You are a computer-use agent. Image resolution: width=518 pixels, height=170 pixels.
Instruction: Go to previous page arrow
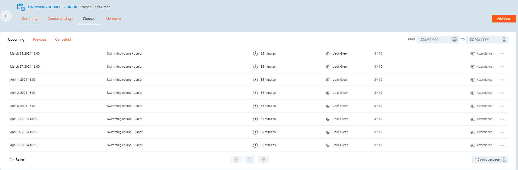(x=236, y=159)
